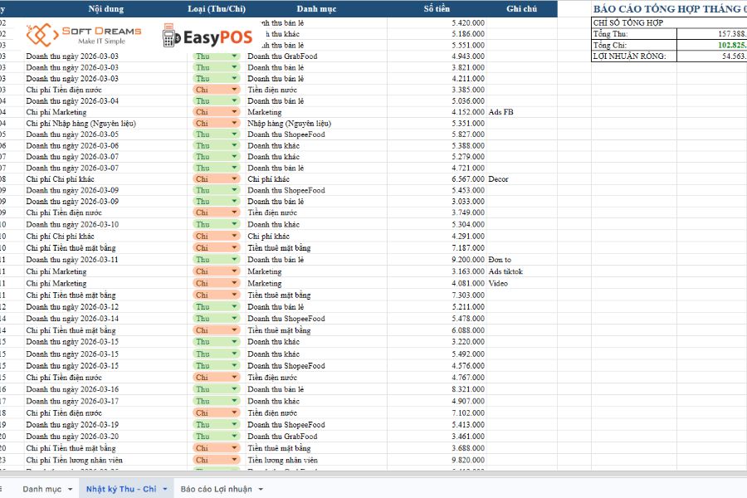Open the Chi dropdown on the 7.303.000 Tiền thuê mặt bằng row
747x498 pixels.
234,295
